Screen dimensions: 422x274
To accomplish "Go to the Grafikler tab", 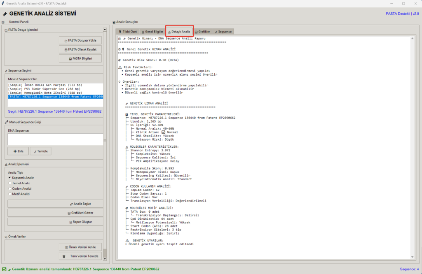I will point(202,31).
